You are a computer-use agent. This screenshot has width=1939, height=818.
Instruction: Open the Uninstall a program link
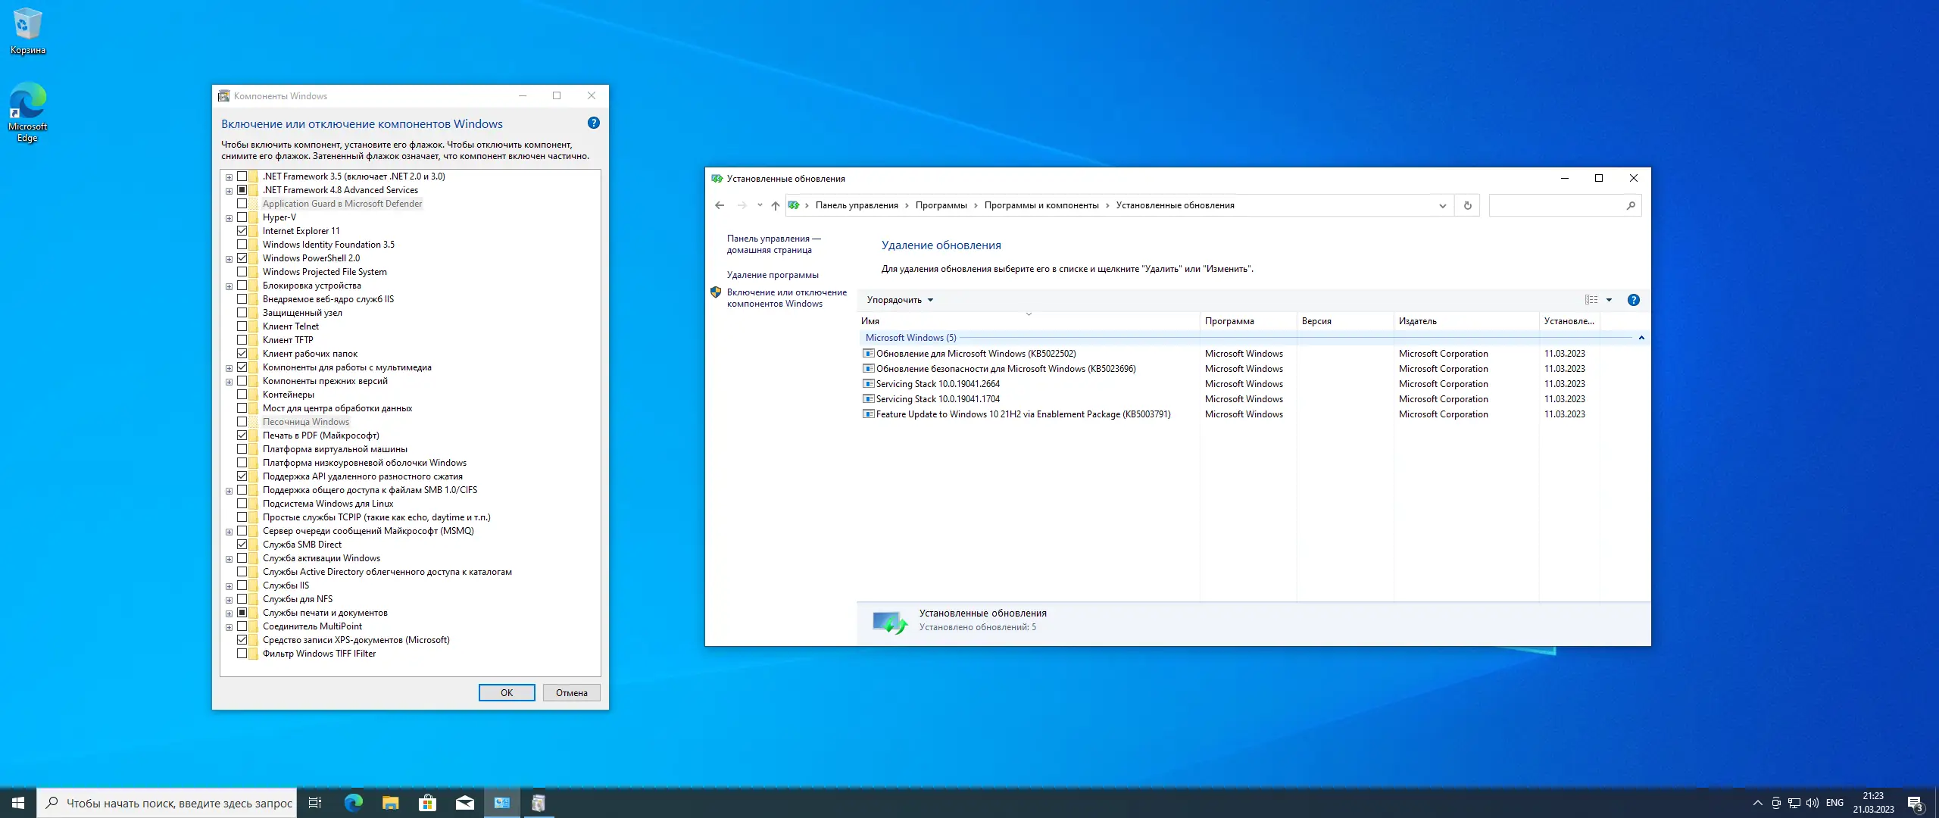(772, 275)
